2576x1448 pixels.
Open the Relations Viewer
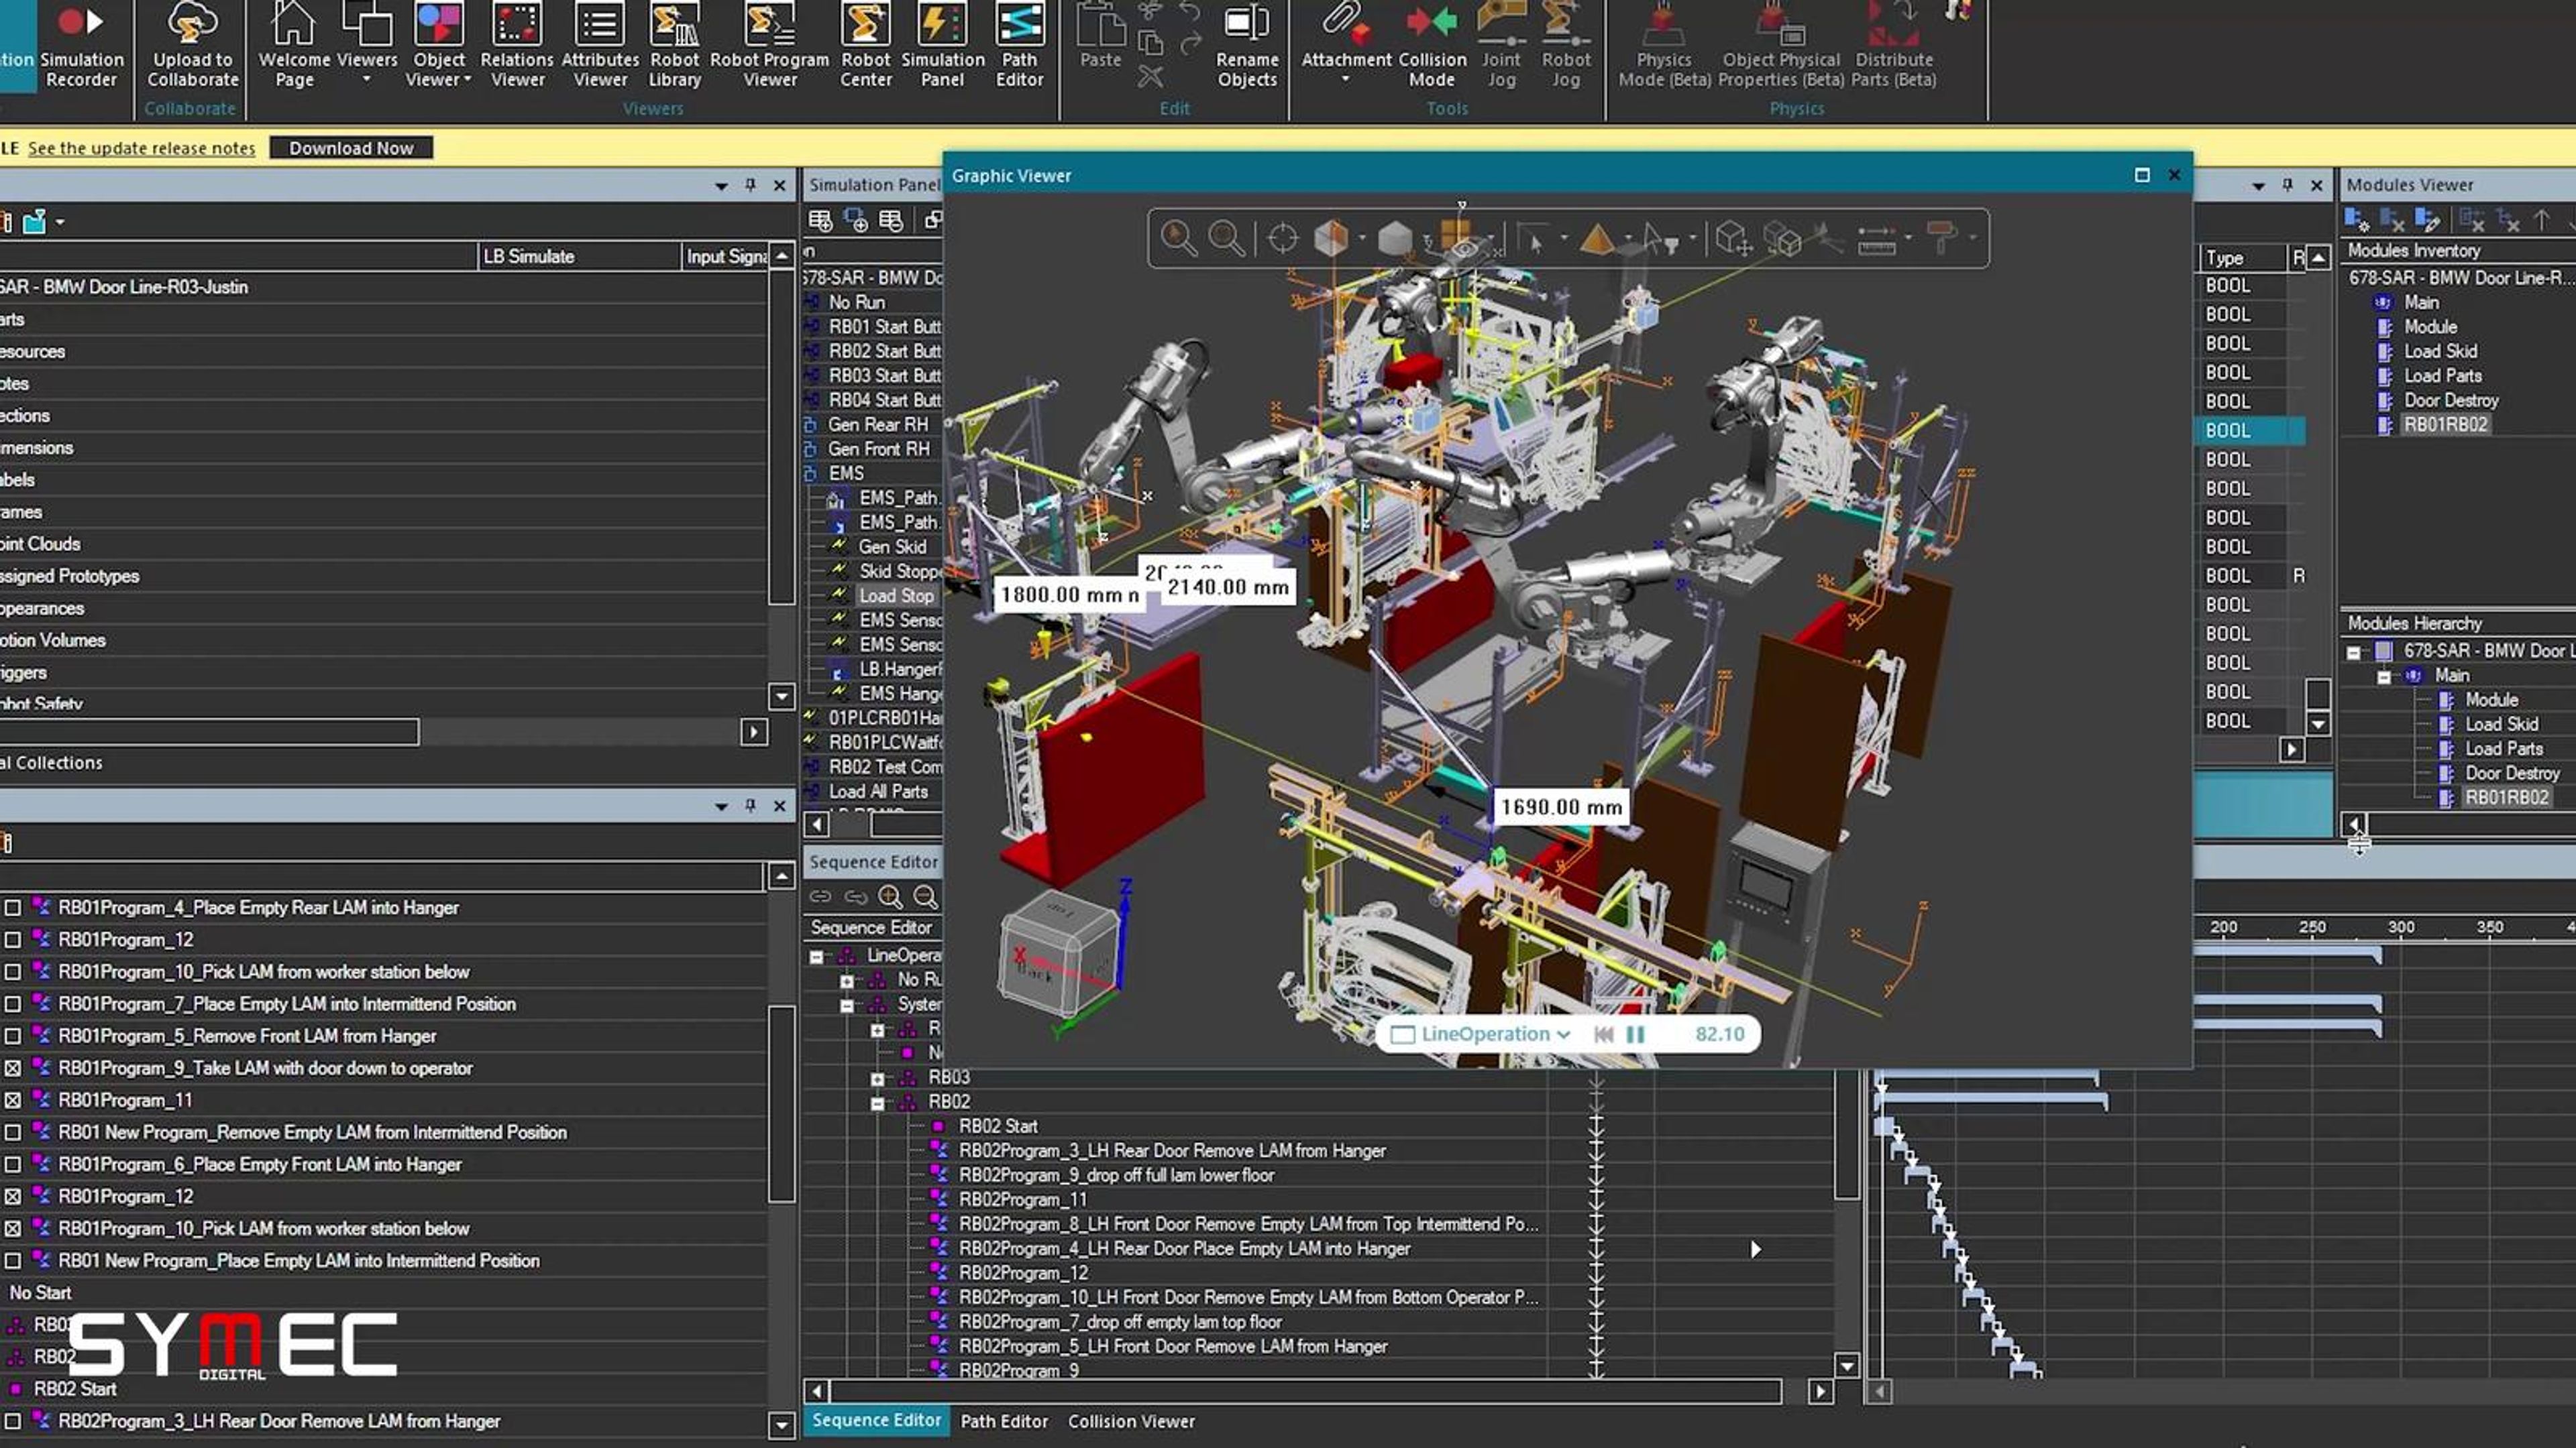517,45
